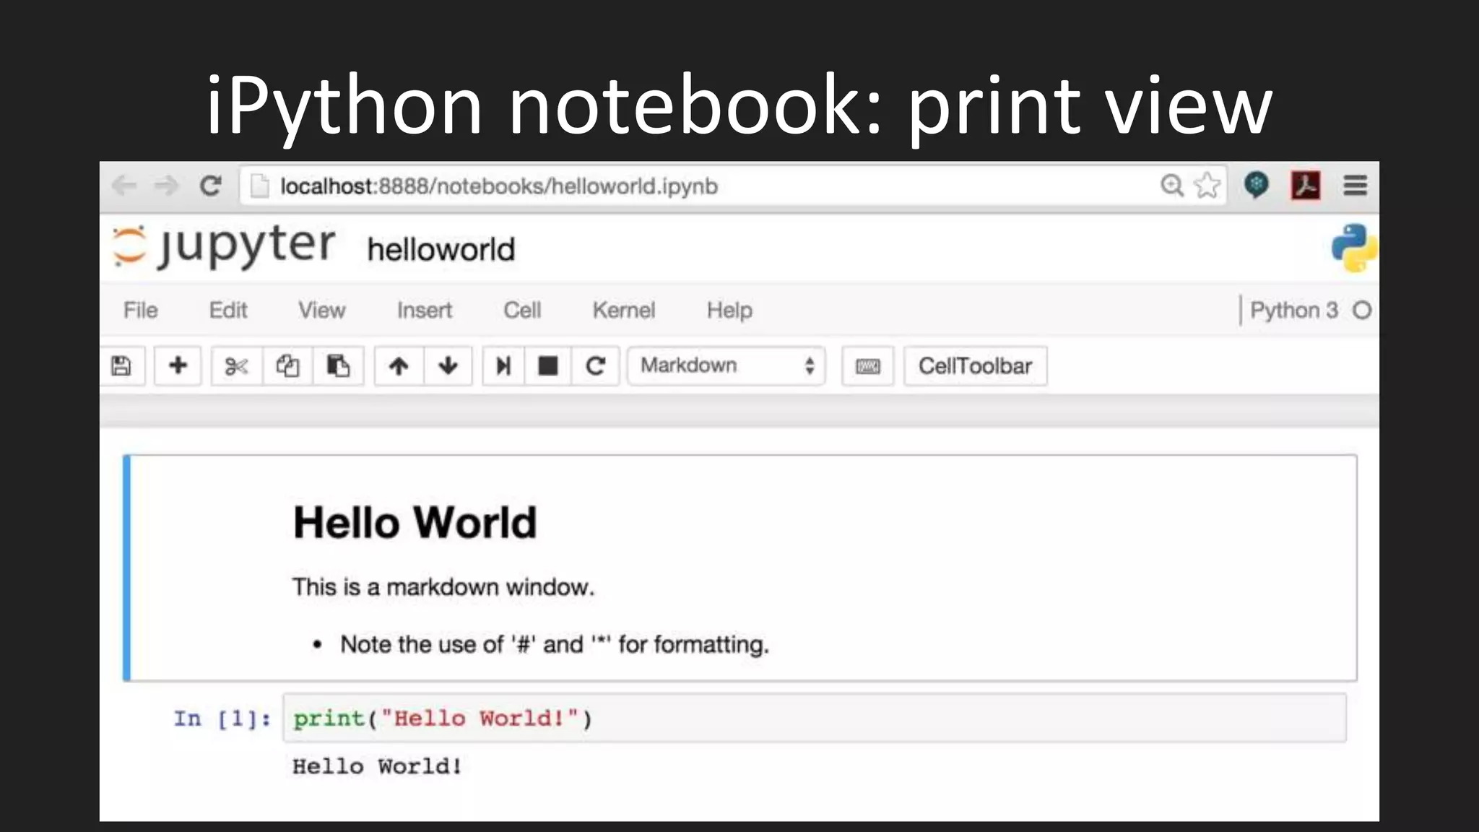Viewport: 1479px width, 832px height.
Task: Save notebook with the floppy disk icon
Action: pos(121,366)
